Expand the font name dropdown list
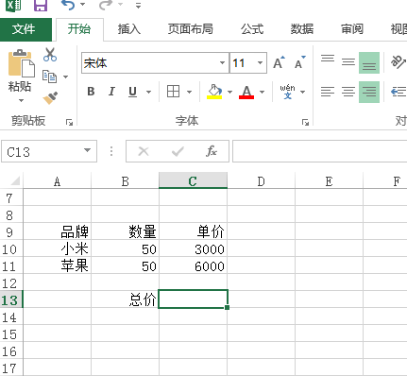The width and height of the screenshot is (407, 376). click(223, 63)
